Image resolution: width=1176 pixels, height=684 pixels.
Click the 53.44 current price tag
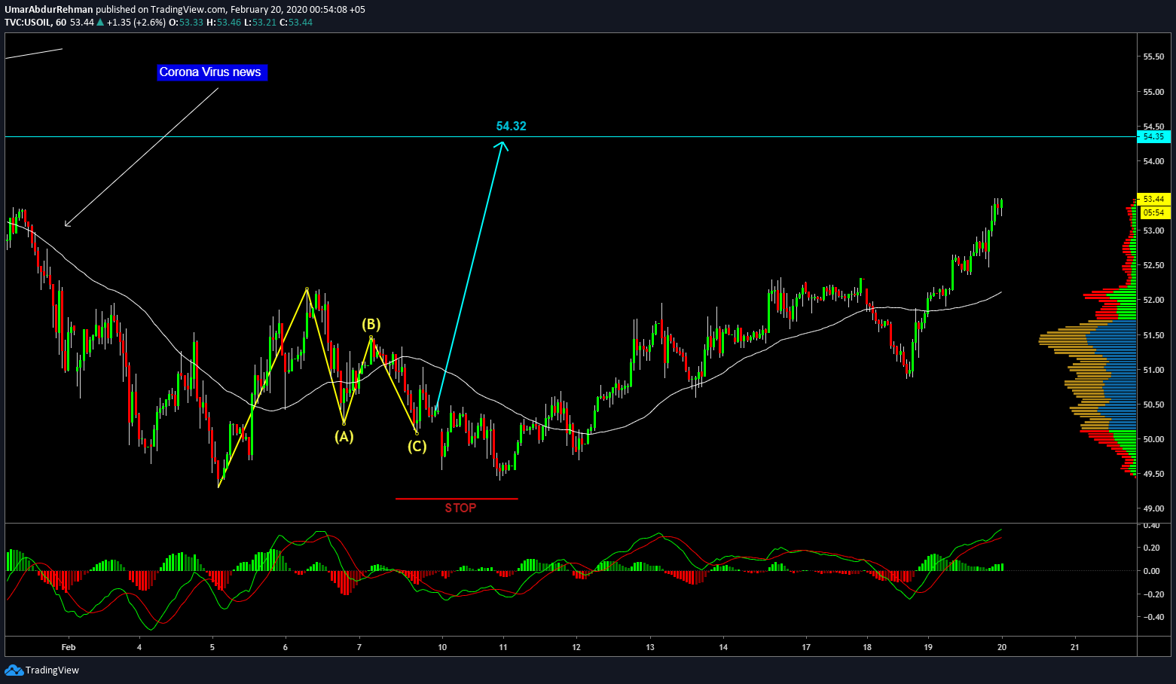(x=1153, y=199)
